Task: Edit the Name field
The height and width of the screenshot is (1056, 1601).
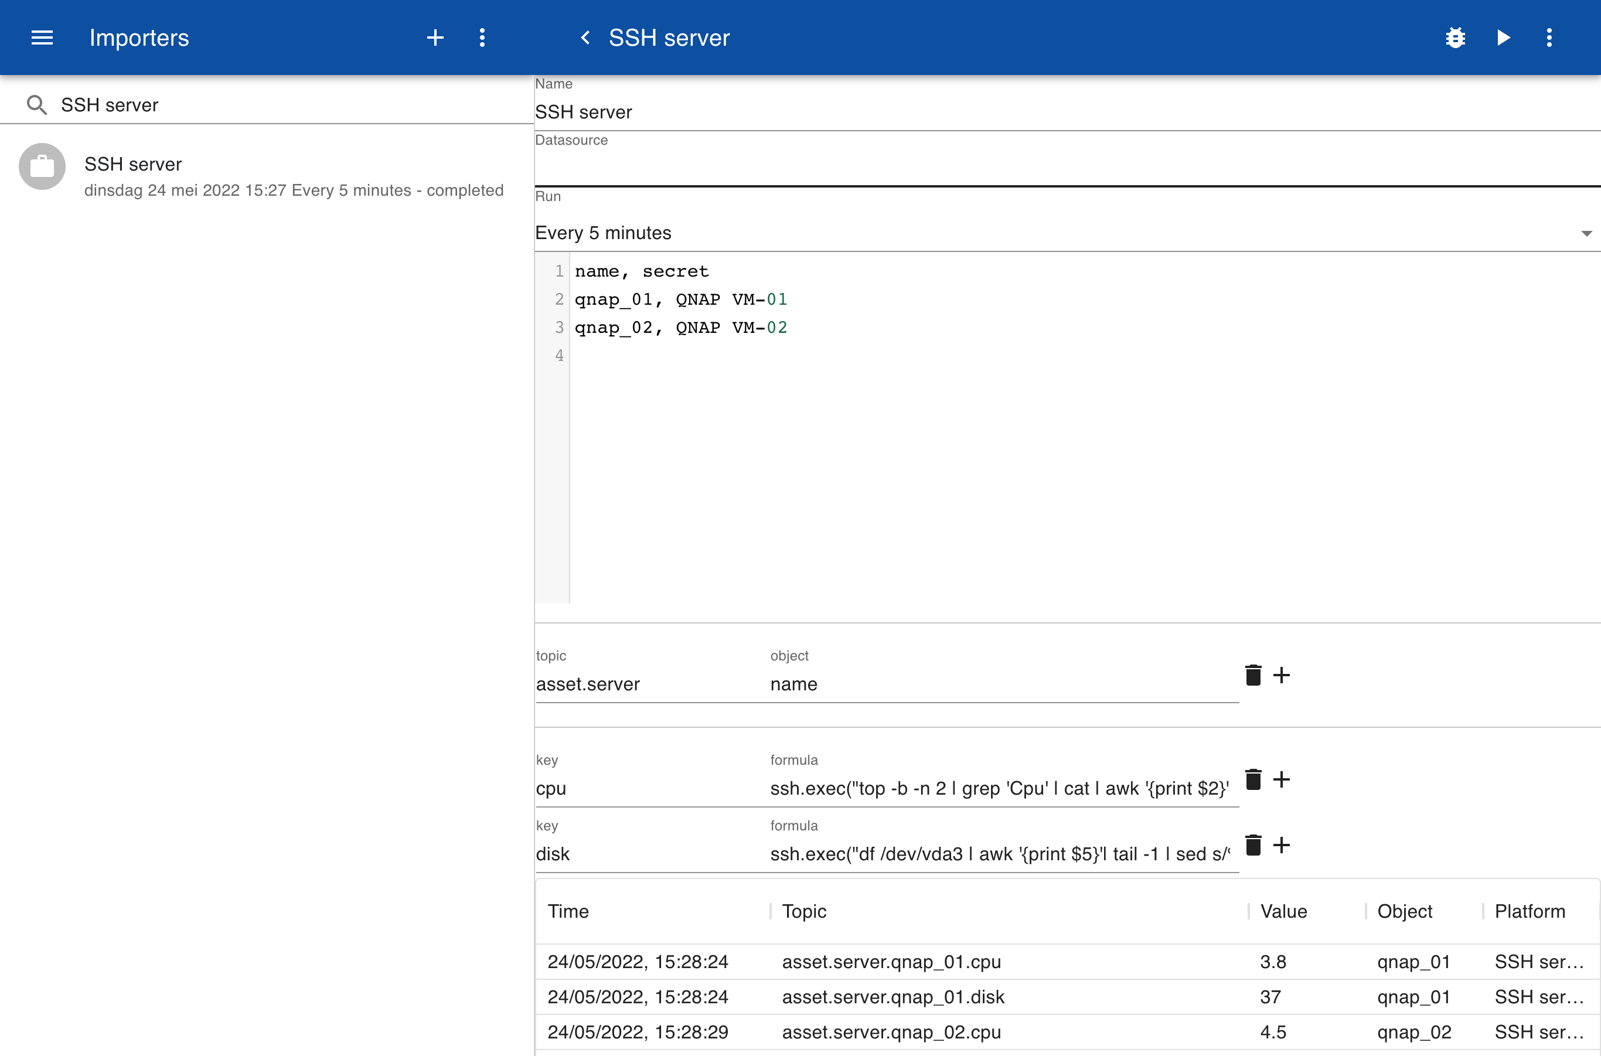Action: pos(1068,112)
